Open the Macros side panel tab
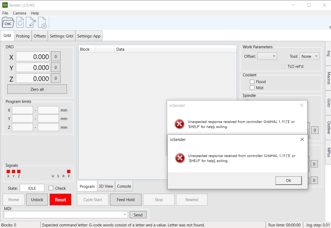The width and height of the screenshot is (331, 228). (328, 78)
